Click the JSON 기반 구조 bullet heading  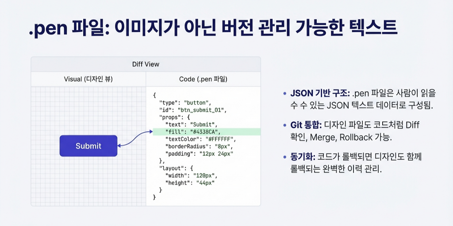pyautogui.click(x=319, y=94)
